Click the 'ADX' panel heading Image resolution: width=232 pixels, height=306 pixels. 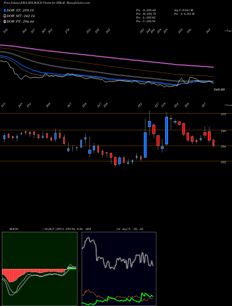tap(88, 229)
